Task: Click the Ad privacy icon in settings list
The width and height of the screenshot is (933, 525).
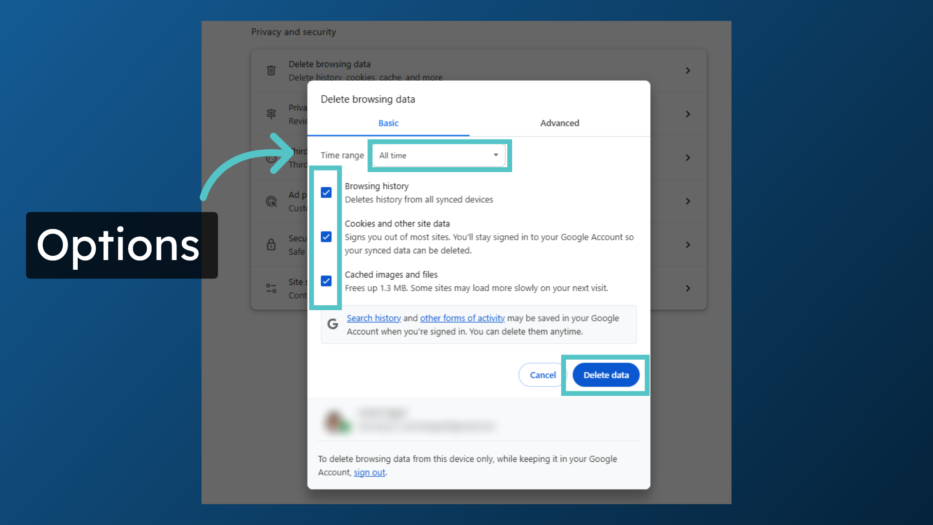Action: pos(271,201)
